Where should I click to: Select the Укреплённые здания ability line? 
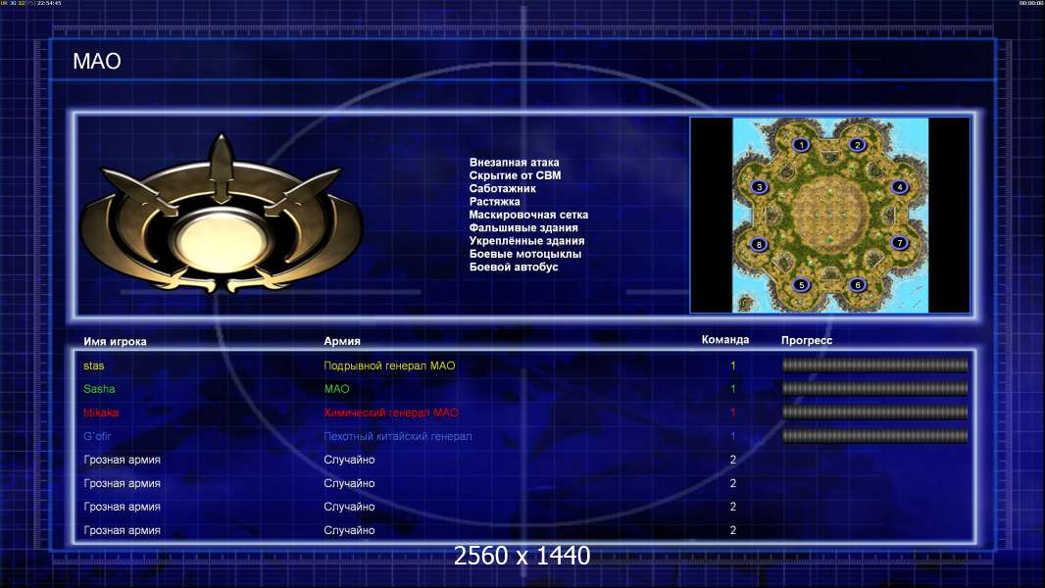point(526,240)
